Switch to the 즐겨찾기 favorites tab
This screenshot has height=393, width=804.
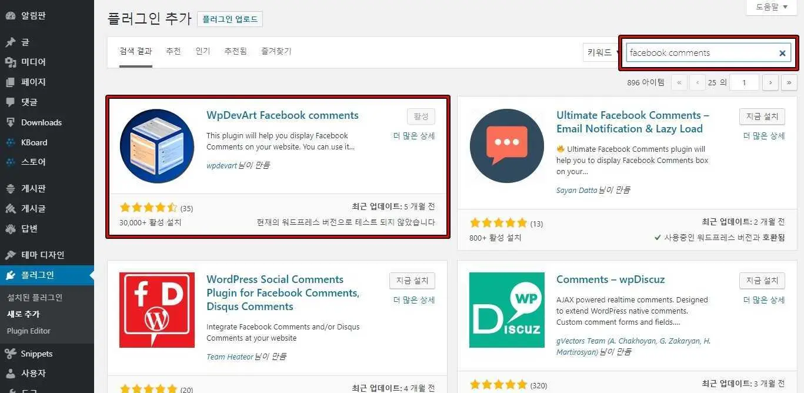(276, 51)
